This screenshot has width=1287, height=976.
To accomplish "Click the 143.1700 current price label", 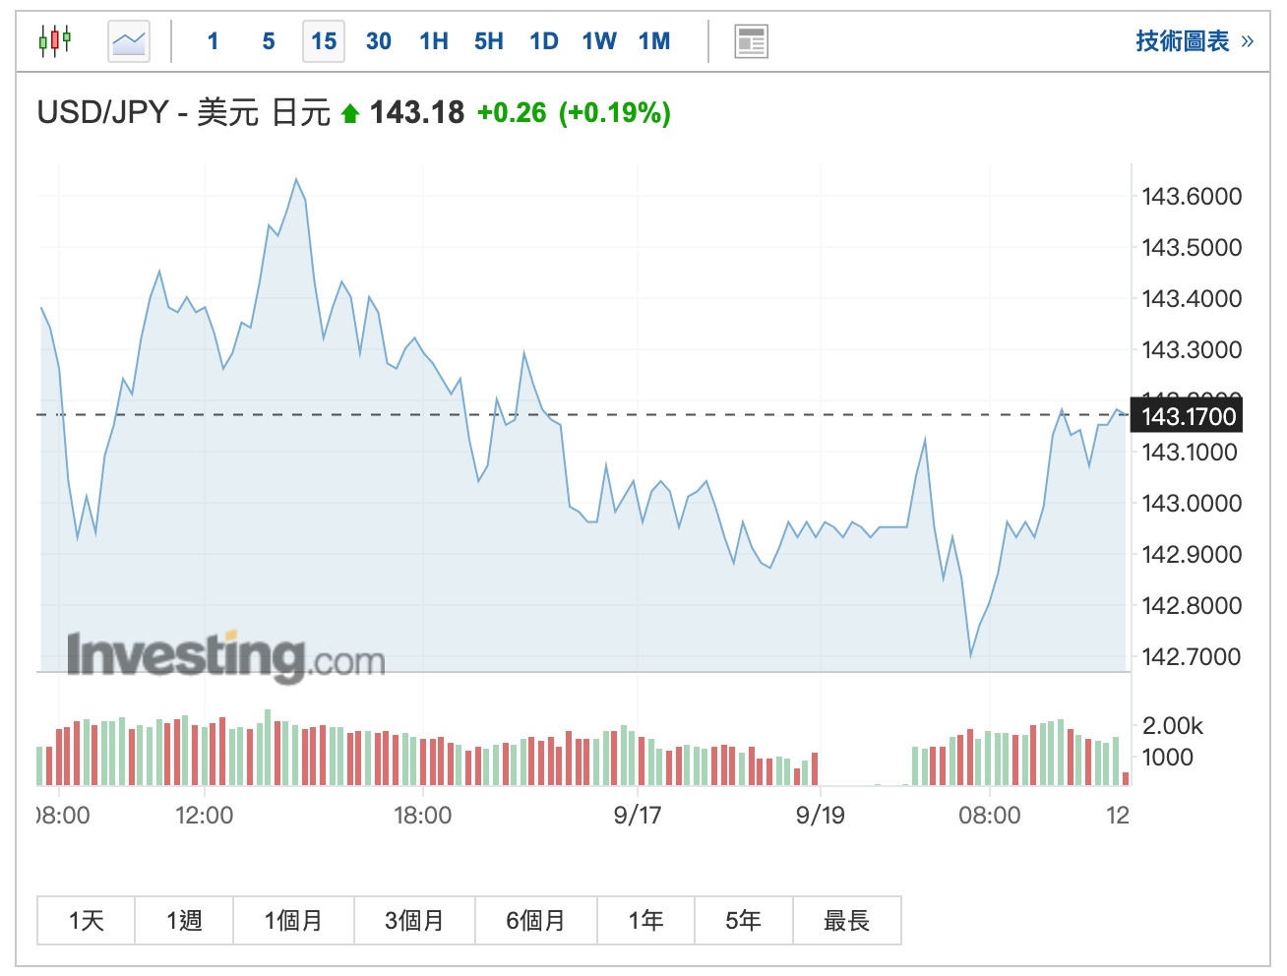I will [x=1188, y=416].
